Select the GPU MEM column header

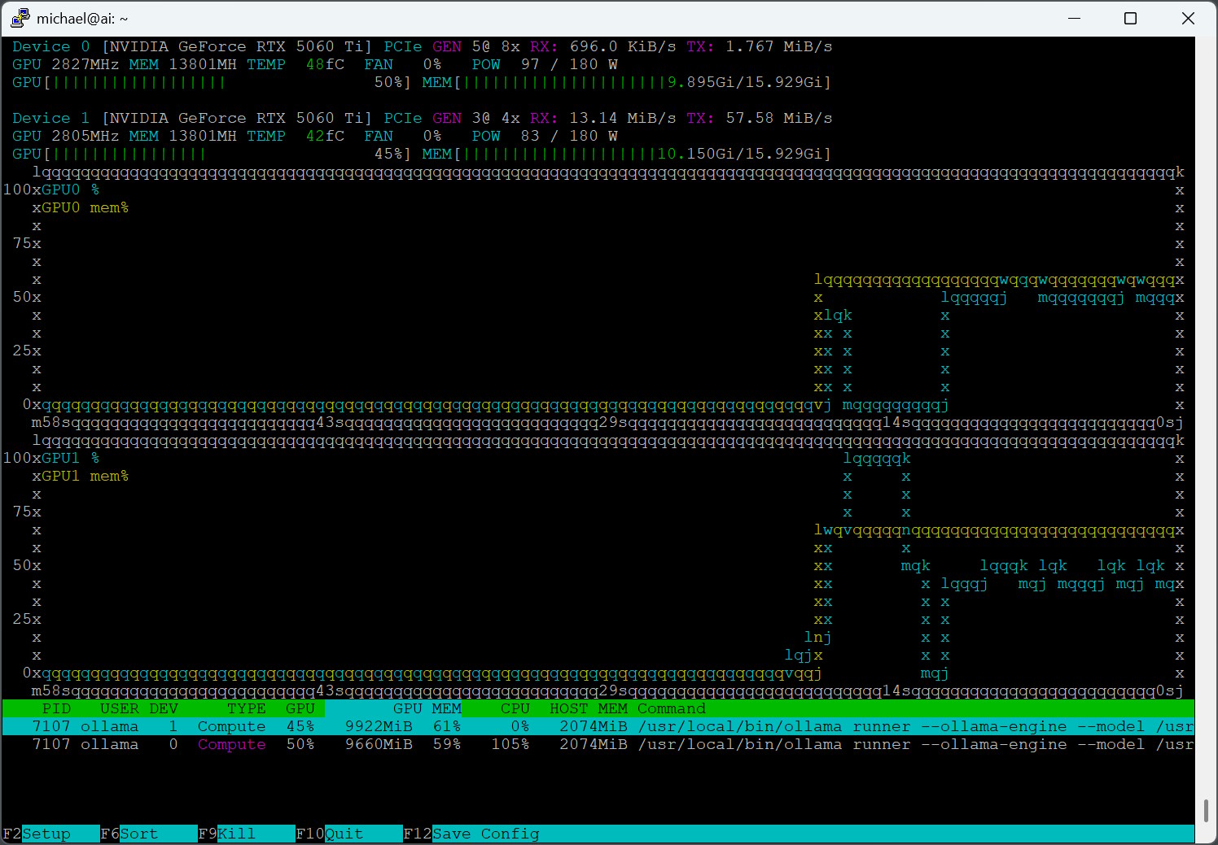point(427,708)
